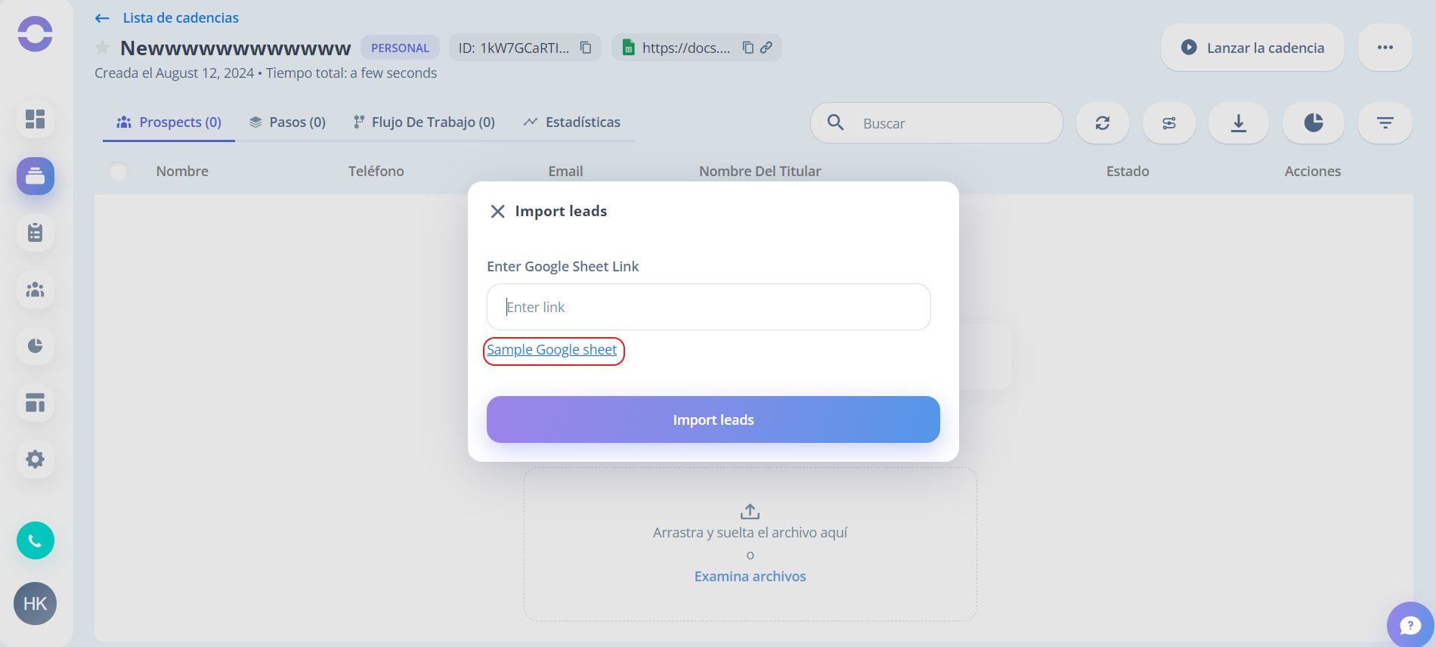Copy the cadence ID

pyautogui.click(x=586, y=48)
